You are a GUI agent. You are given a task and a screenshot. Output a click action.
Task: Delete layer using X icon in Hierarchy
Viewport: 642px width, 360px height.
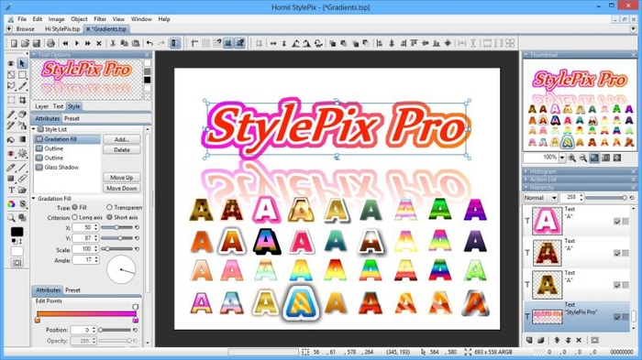pos(579,340)
